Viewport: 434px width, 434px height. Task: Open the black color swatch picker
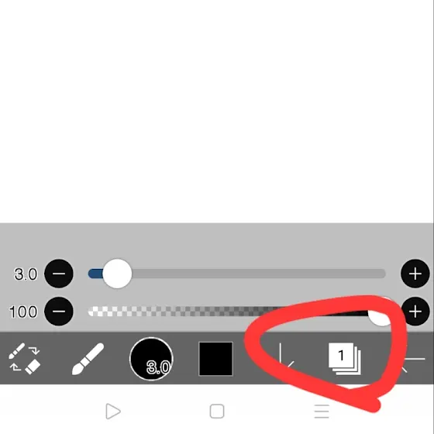point(216,359)
